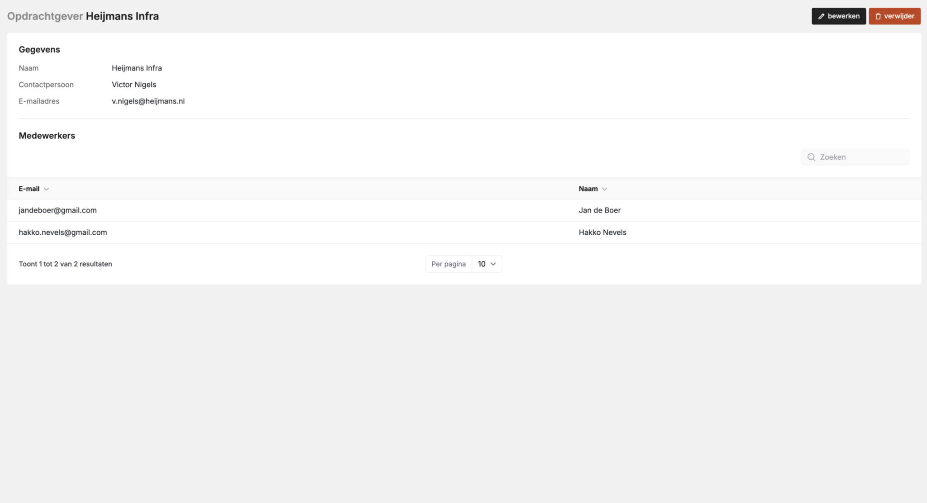Toggle the E-mail column sort chevron

click(x=46, y=189)
